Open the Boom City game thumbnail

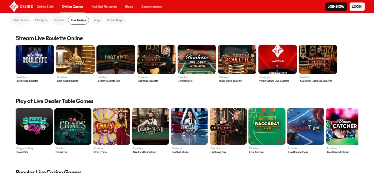click(x=34, y=127)
